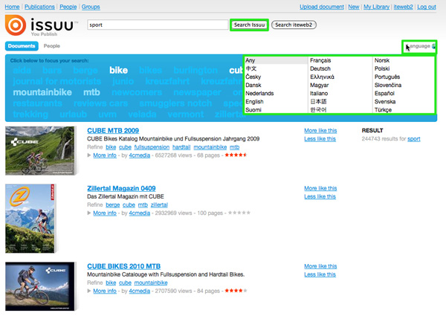Screen dimensions: 446x319
Task: Open CUBE BIKES 2010 MTB title link
Action: click(123, 266)
